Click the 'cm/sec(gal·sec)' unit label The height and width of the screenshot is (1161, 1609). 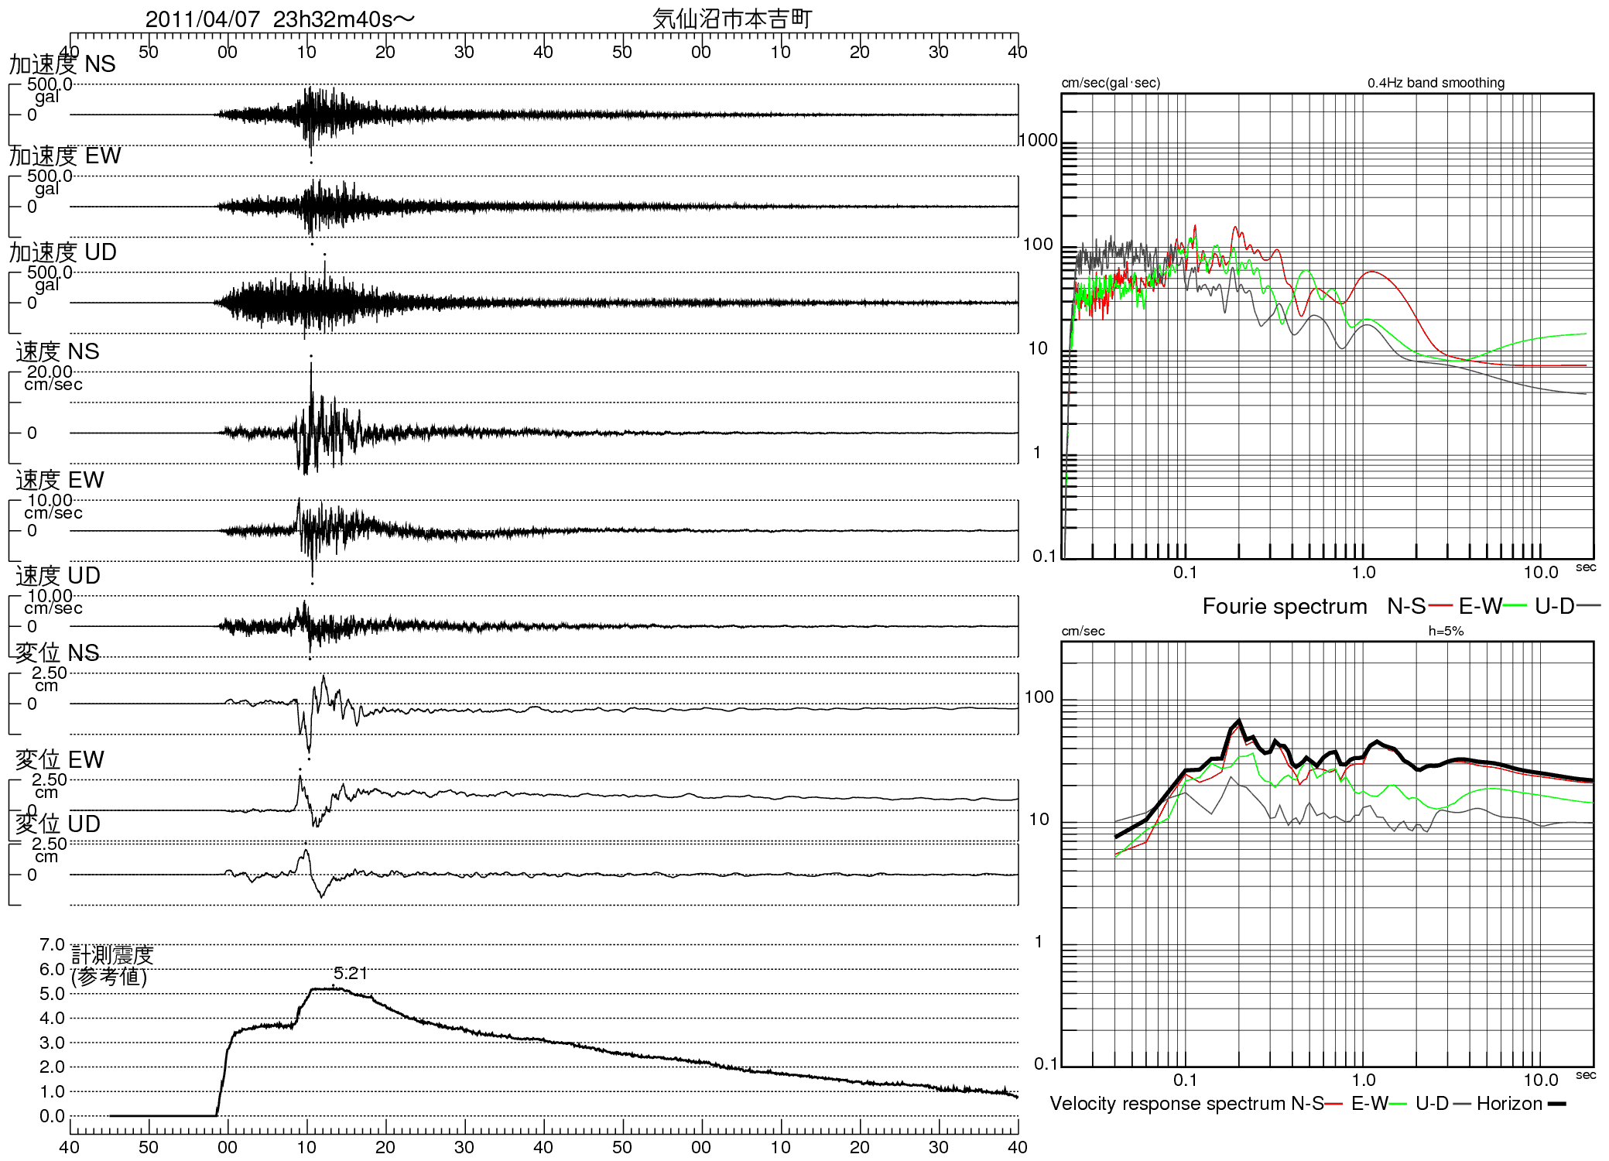(1111, 83)
